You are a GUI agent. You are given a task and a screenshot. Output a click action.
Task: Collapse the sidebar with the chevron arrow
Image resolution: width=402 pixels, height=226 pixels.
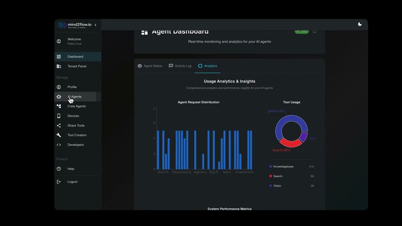pos(95,25)
